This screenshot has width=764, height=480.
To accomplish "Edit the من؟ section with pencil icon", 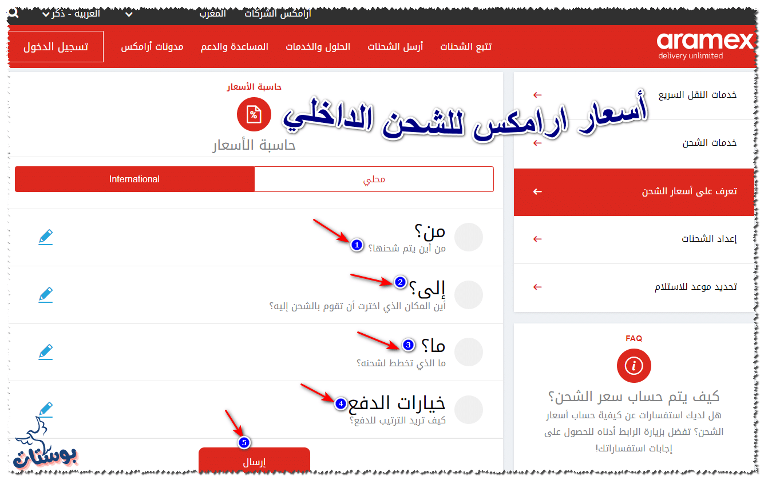I will [x=46, y=237].
